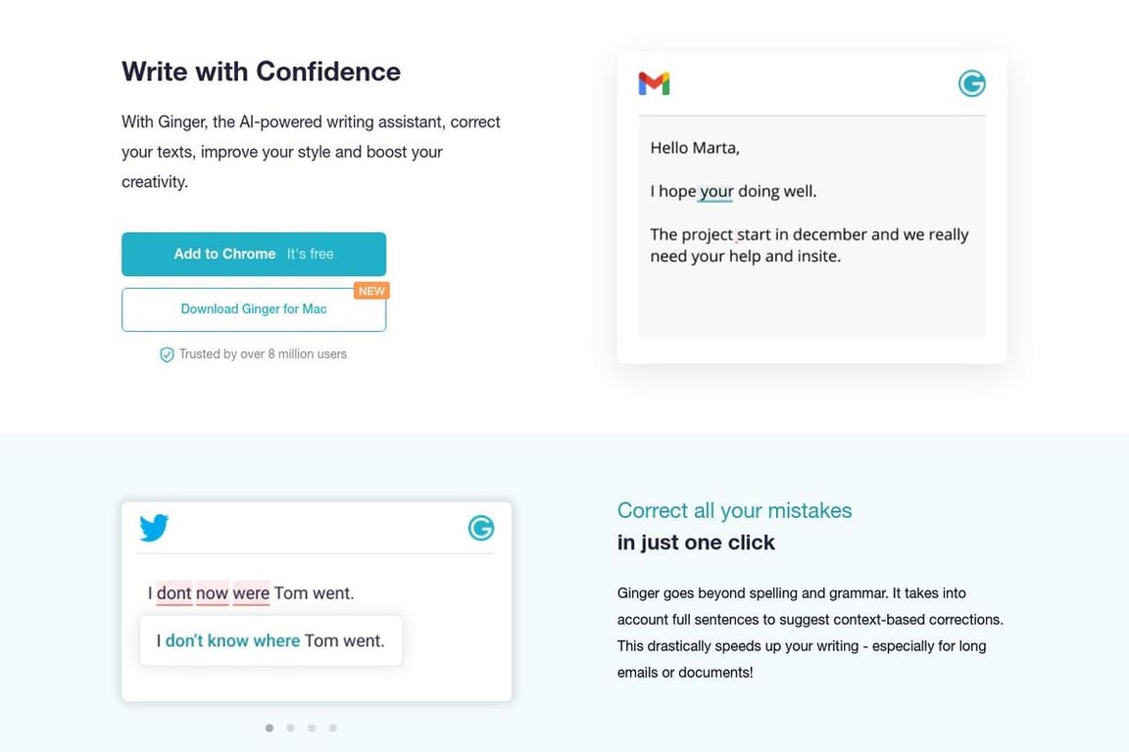Click 'Trusted by over 8 million users' text

[263, 354]
